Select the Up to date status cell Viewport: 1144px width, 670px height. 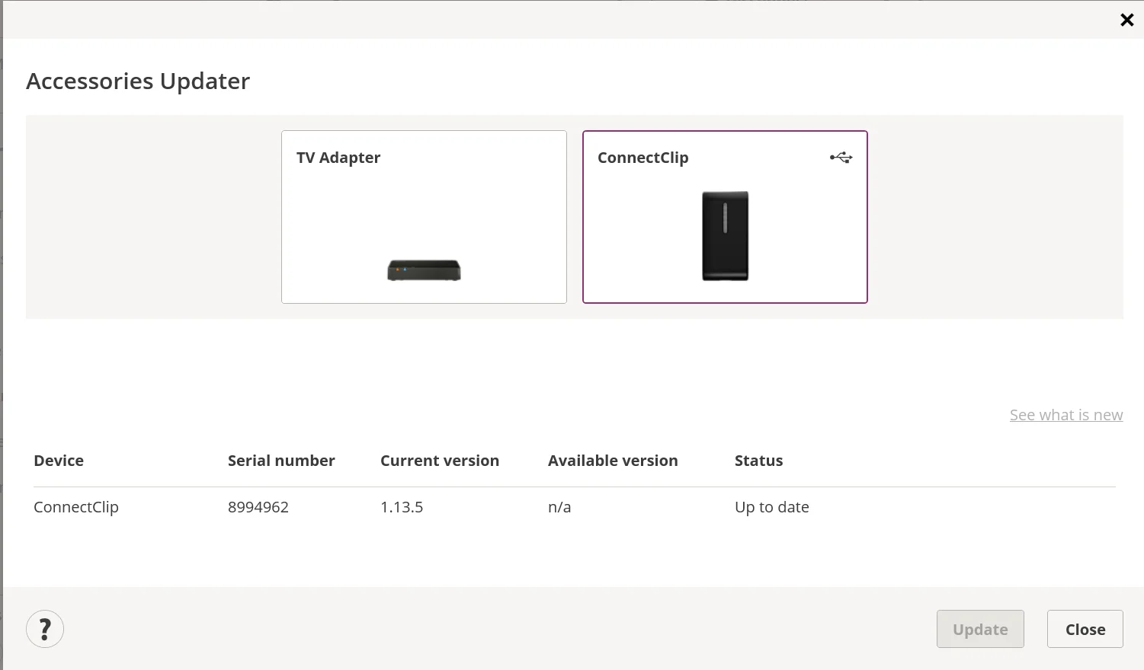(772, 507)
